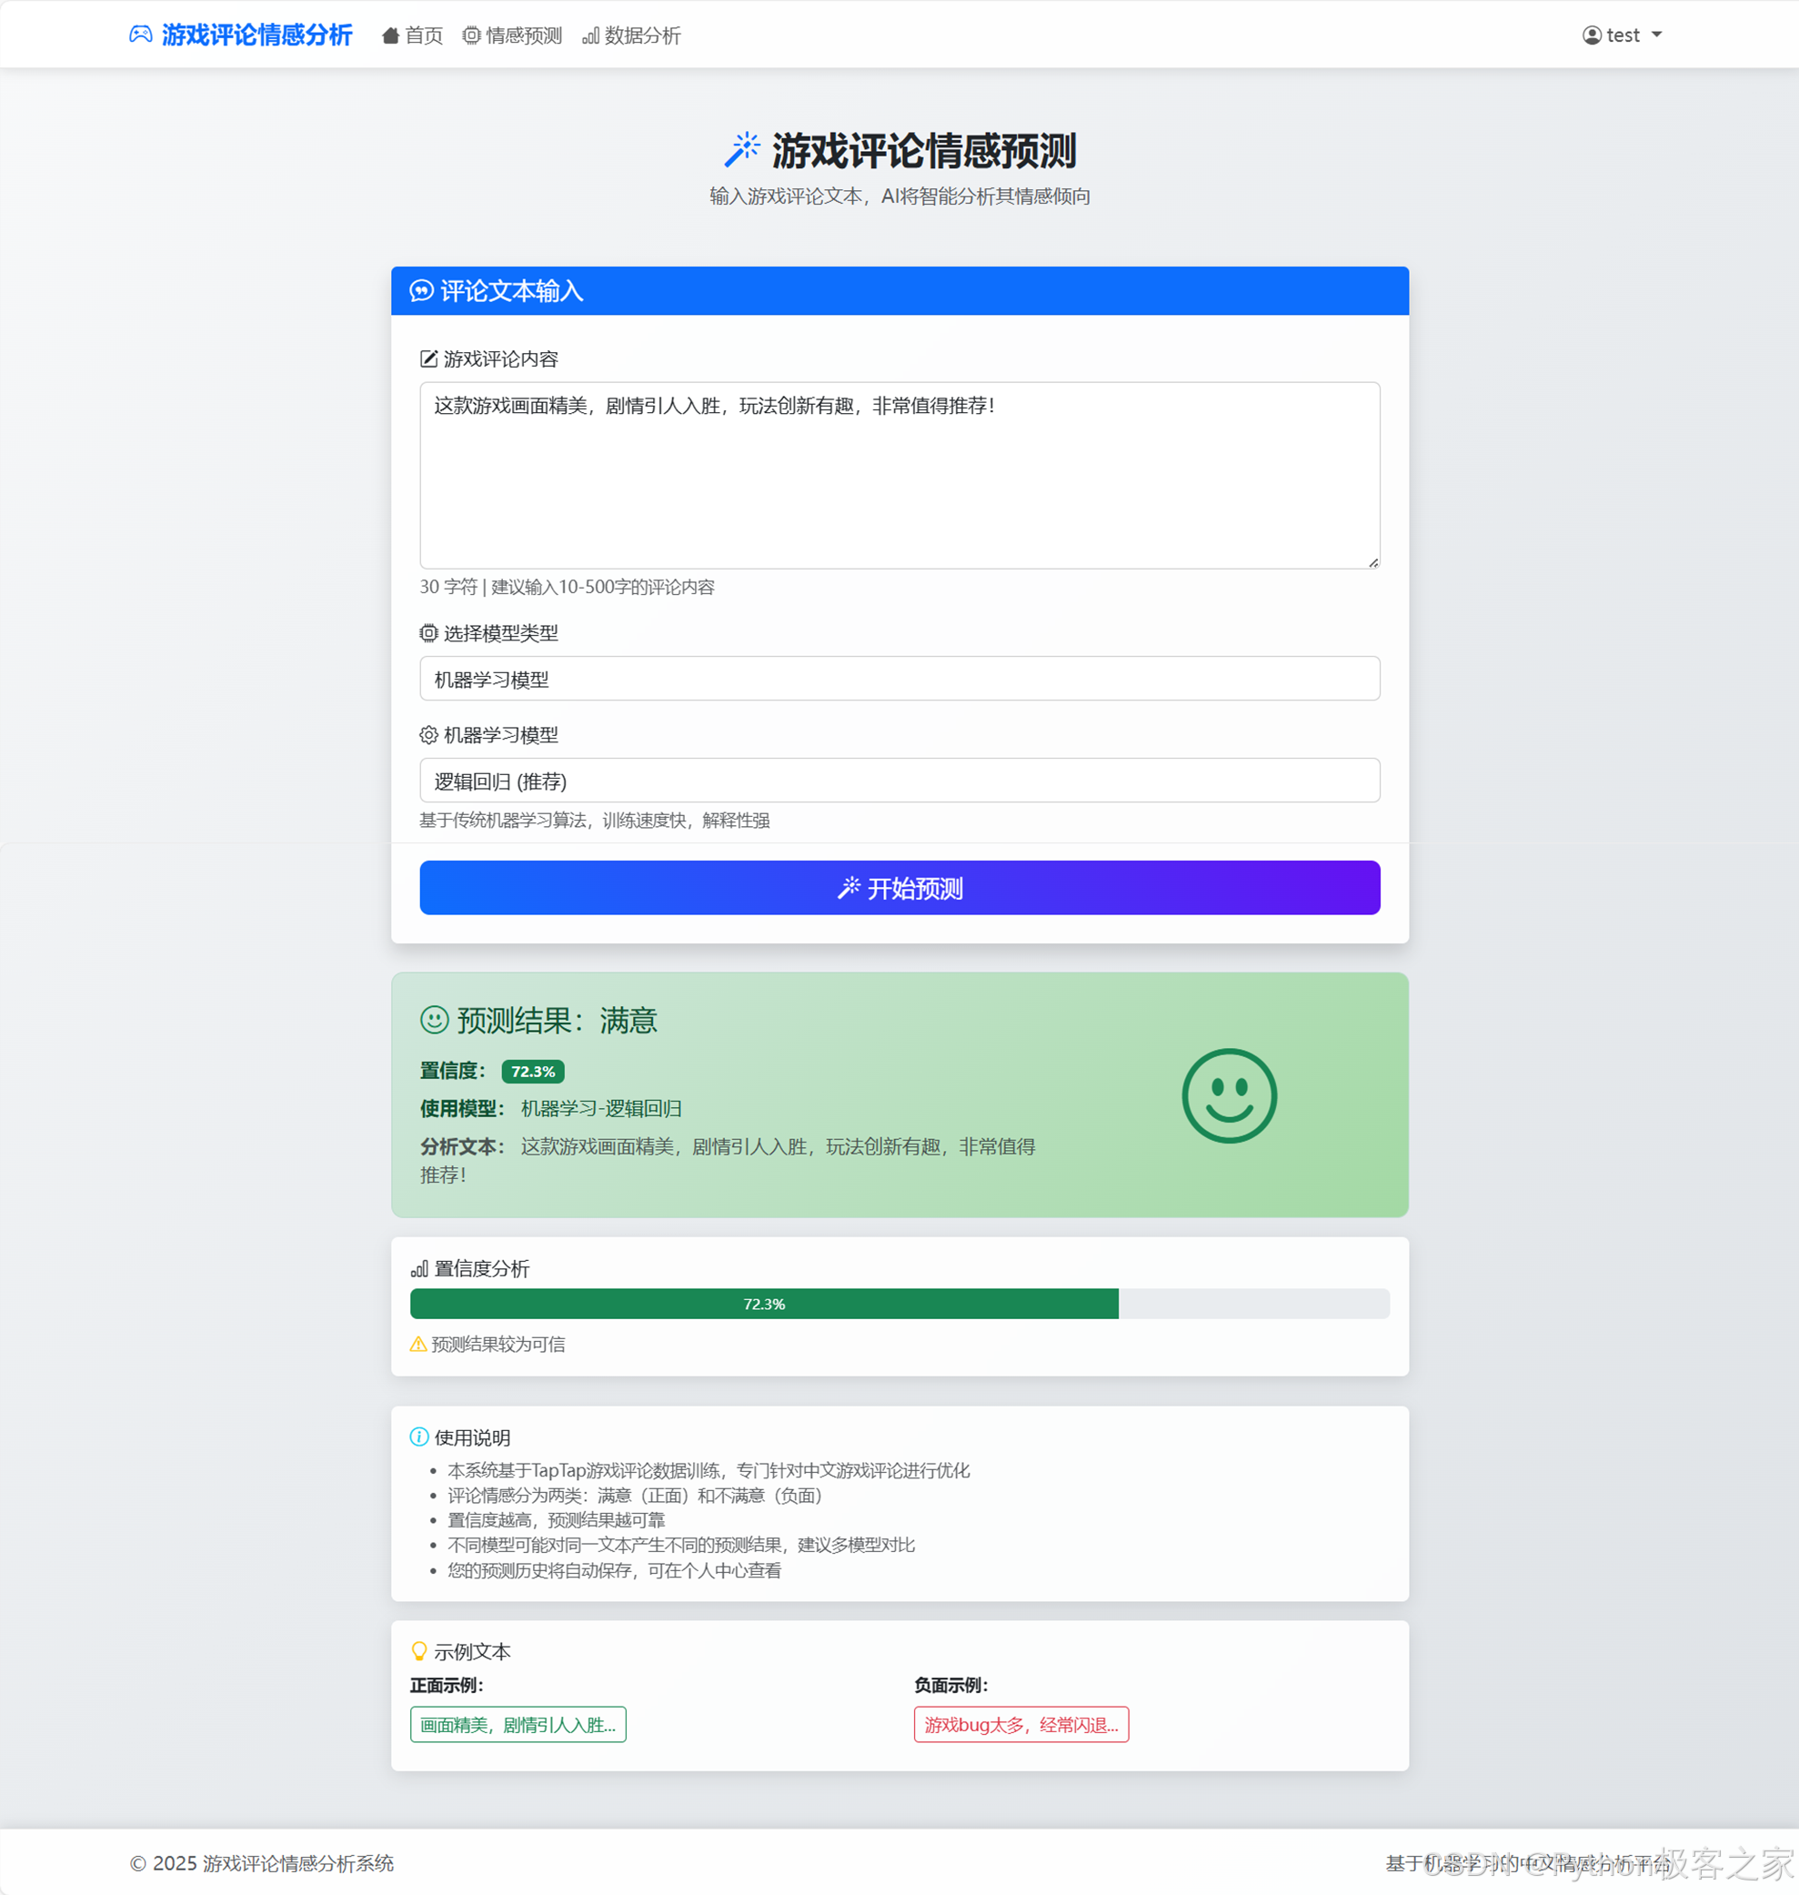Click the gamepad logo icon in navbar
The image size is (1799, 1895).
click(x=140, y=35)
